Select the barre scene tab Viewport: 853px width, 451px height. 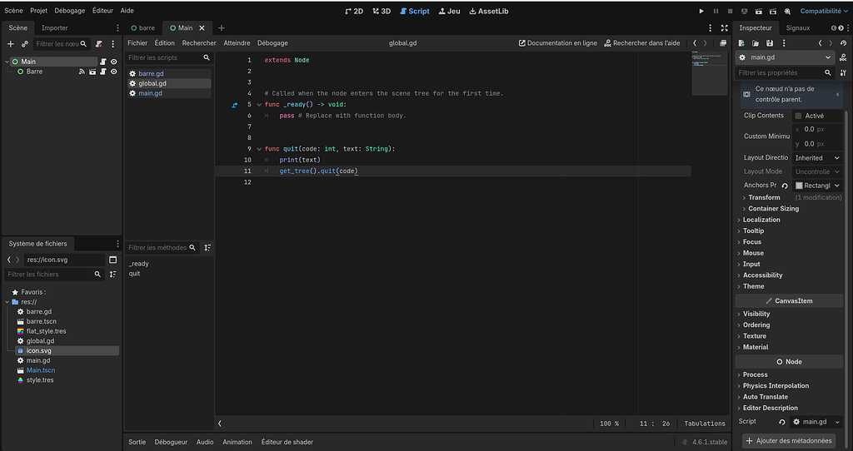[x=142, y=27]
